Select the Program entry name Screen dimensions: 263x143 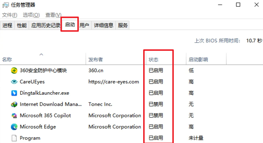coord(30,138)
